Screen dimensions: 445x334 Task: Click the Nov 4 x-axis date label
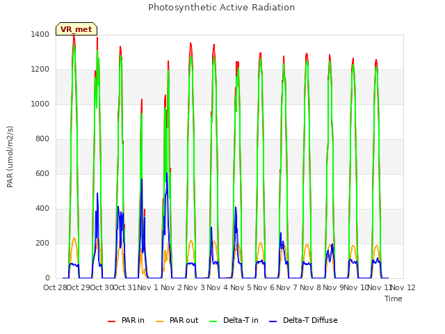point(218,287)
